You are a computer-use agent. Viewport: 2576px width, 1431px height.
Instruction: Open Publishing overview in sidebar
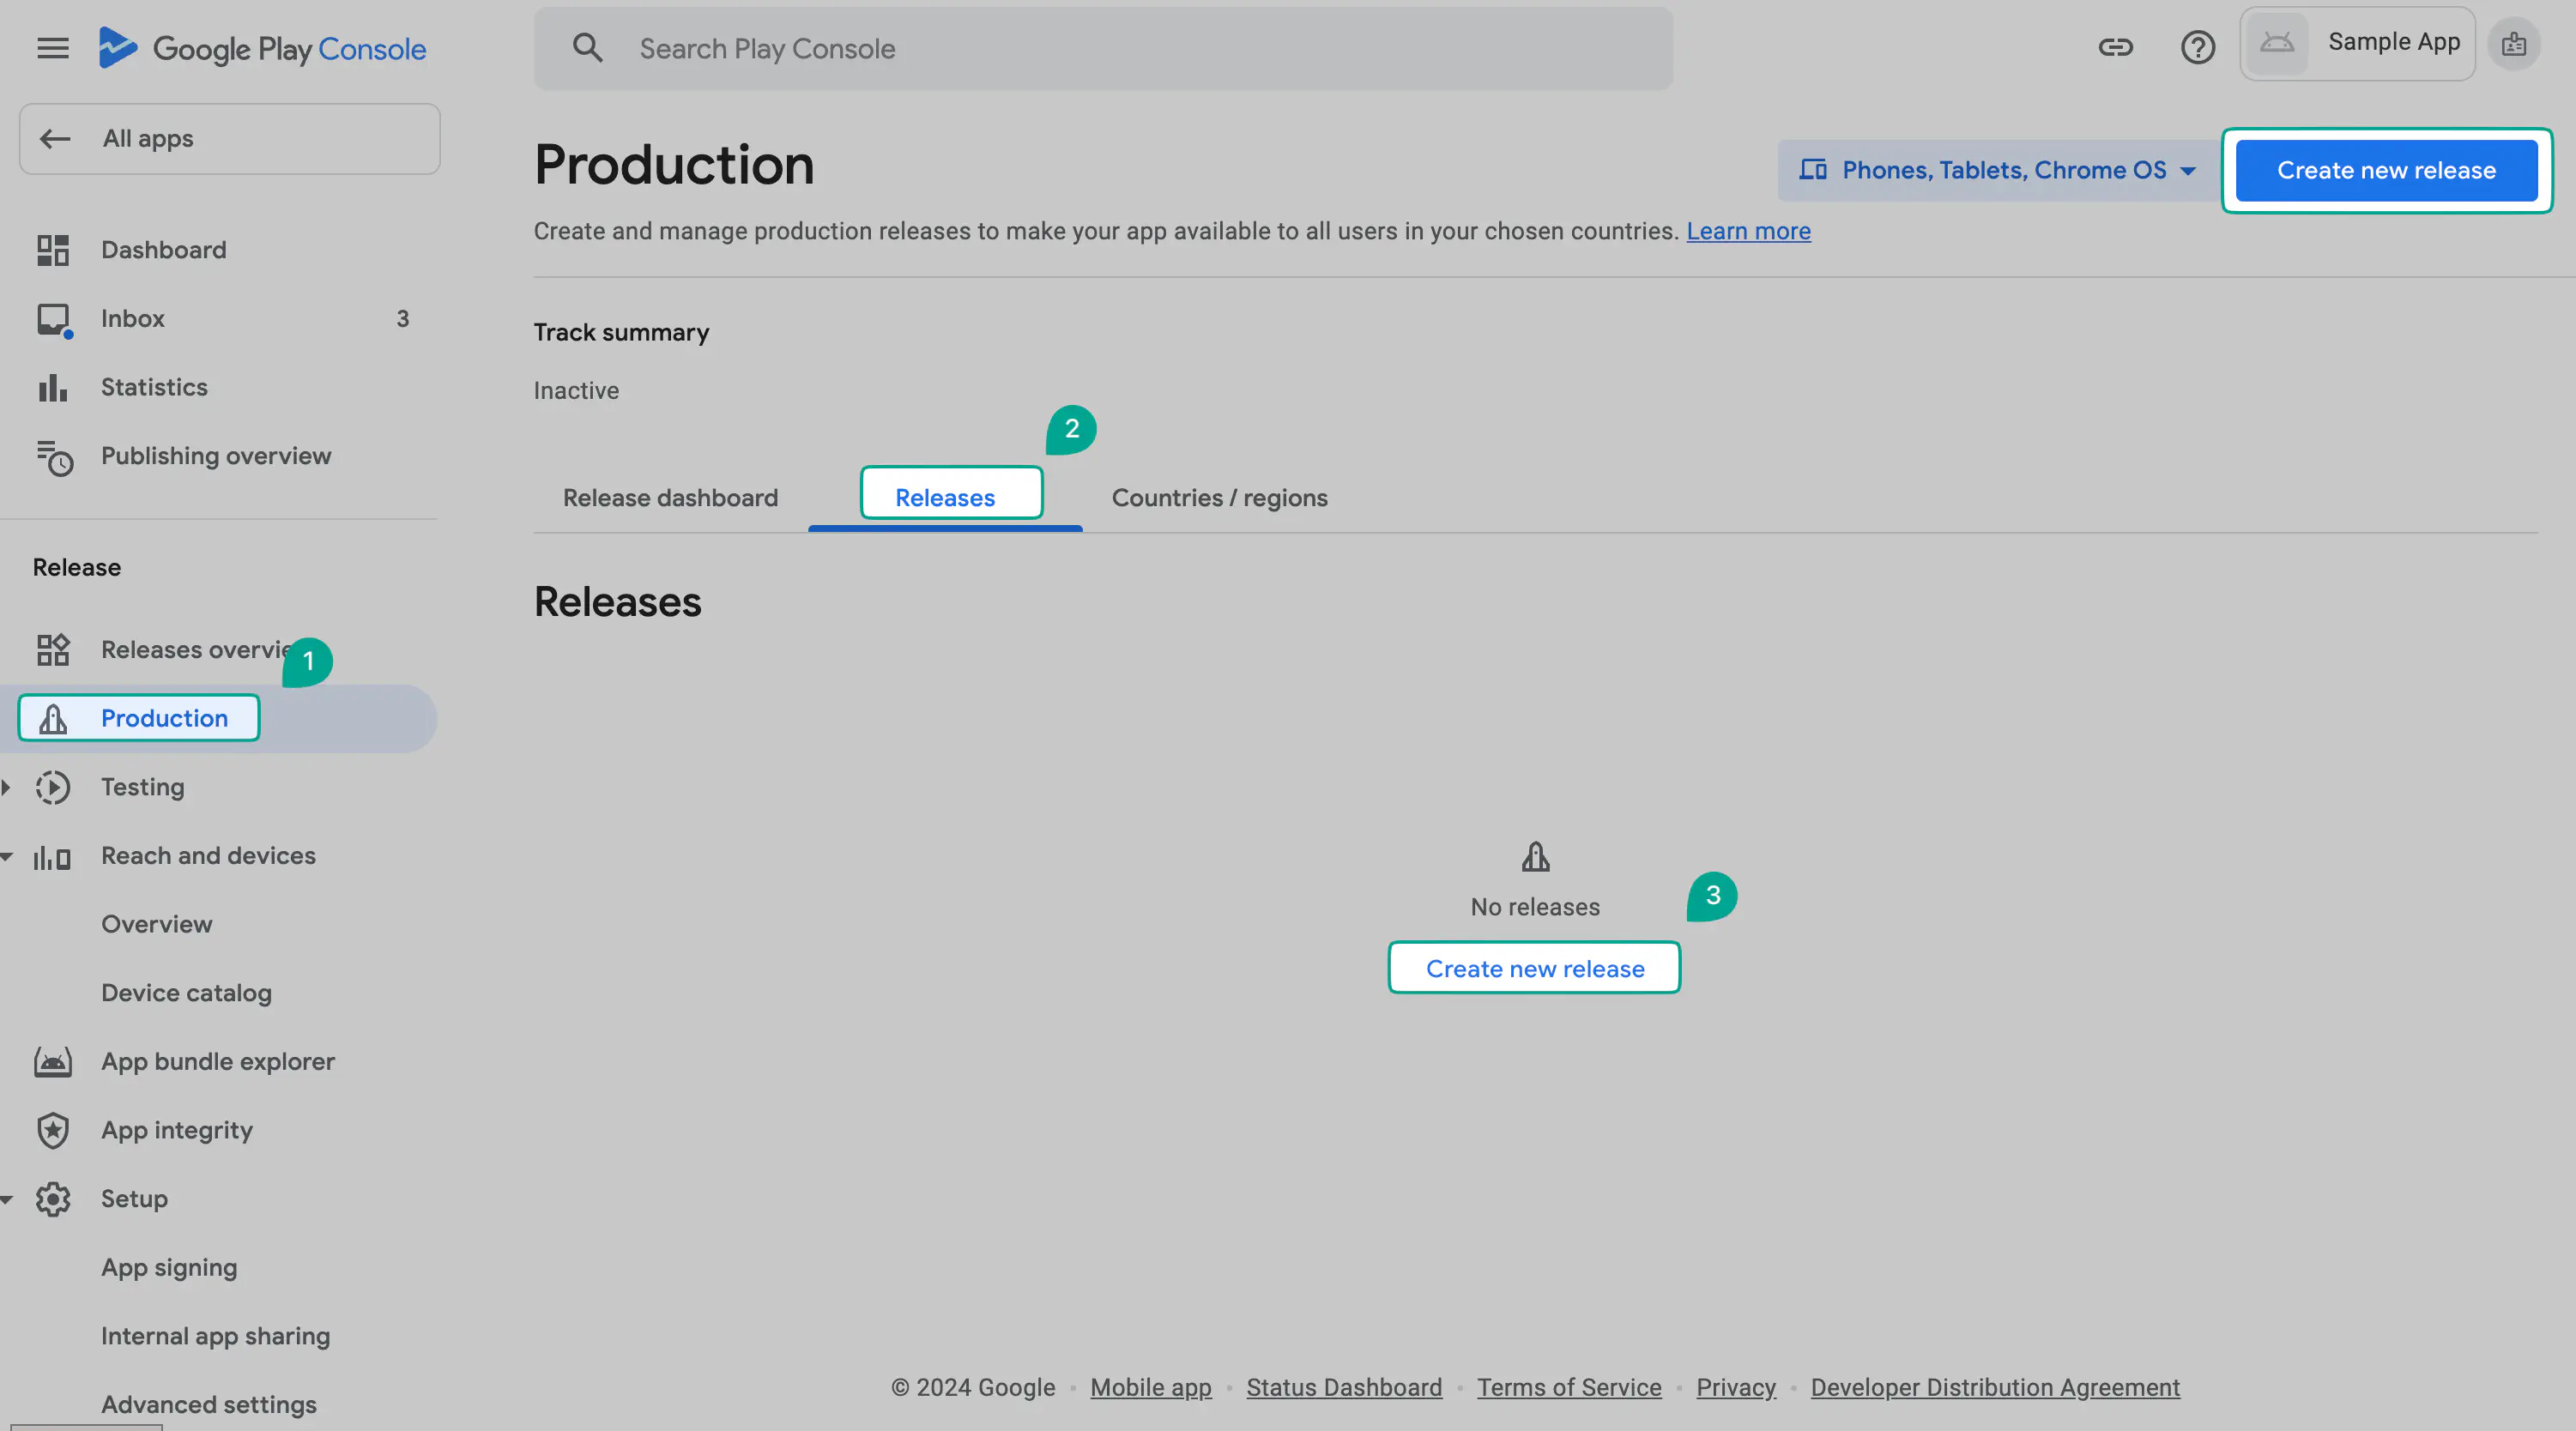click(x=215, y=456)
